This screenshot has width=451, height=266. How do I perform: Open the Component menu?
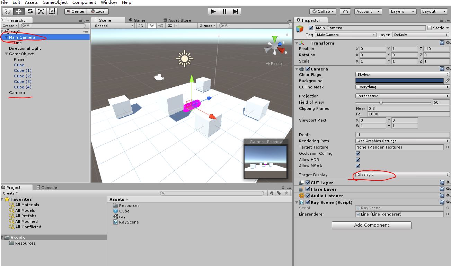[84, 2]
